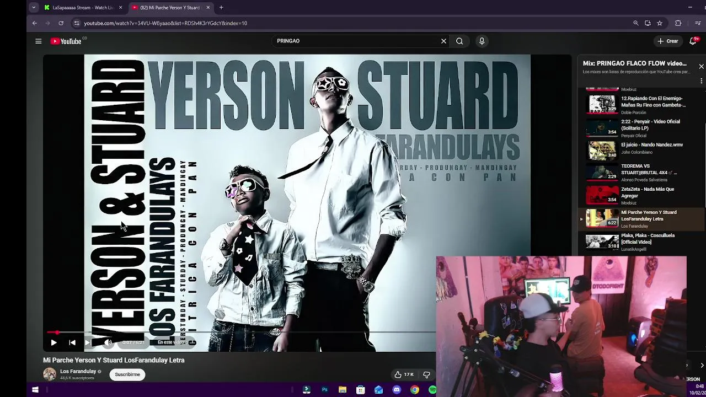This screenshot has width=706, height=397.
Task: Open the Mix playlist three-dot options
Action: coord(701,81)
